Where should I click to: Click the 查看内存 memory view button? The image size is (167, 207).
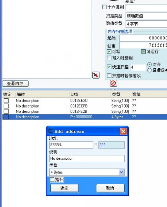point(15,83)
